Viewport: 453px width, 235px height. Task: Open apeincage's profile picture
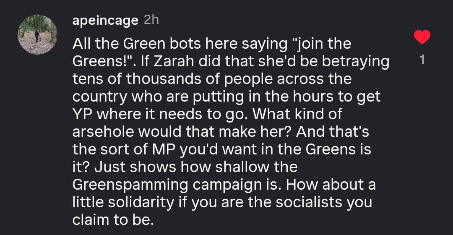pos(37,34)
